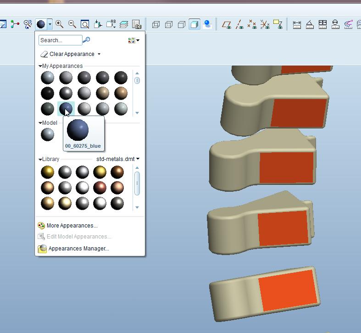
Task: Click the More Appearances palette icon
Action: [x=41, y=226]
